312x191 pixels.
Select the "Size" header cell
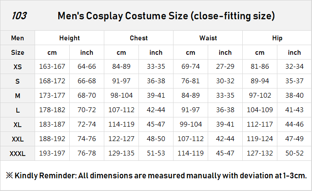pyautogui.click(x=18, y=53)
